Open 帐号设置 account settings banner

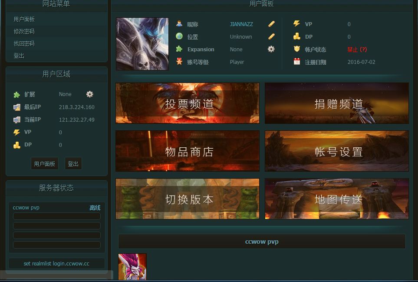(x=337, y=151)
